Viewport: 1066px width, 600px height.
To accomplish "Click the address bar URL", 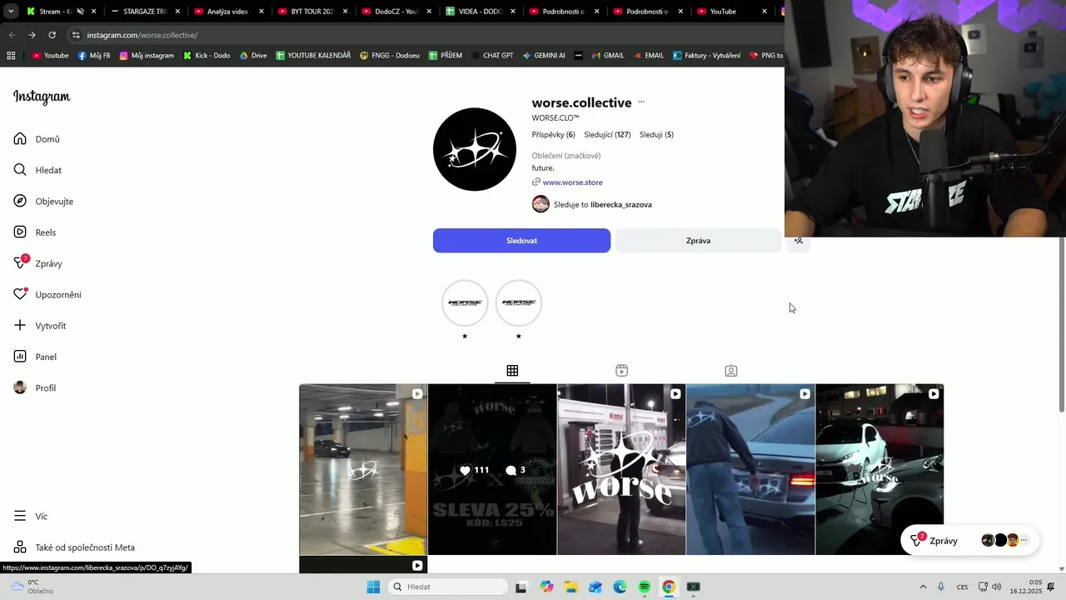I will [x=142, y=35].
